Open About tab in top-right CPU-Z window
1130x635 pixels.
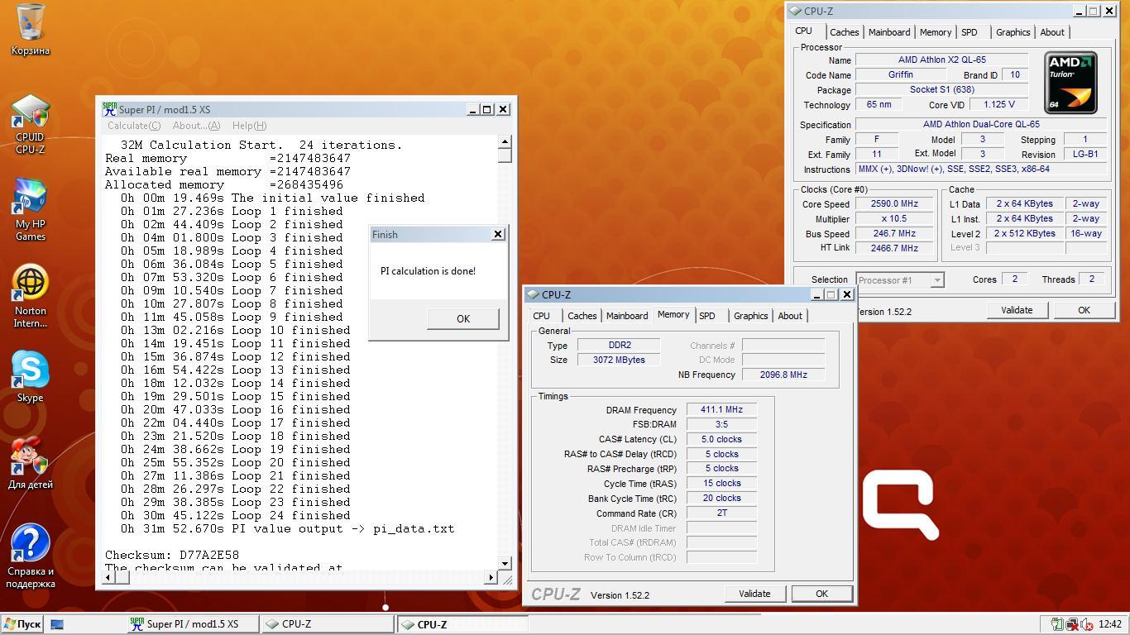pyautogui.click(x=1052, y=32)
